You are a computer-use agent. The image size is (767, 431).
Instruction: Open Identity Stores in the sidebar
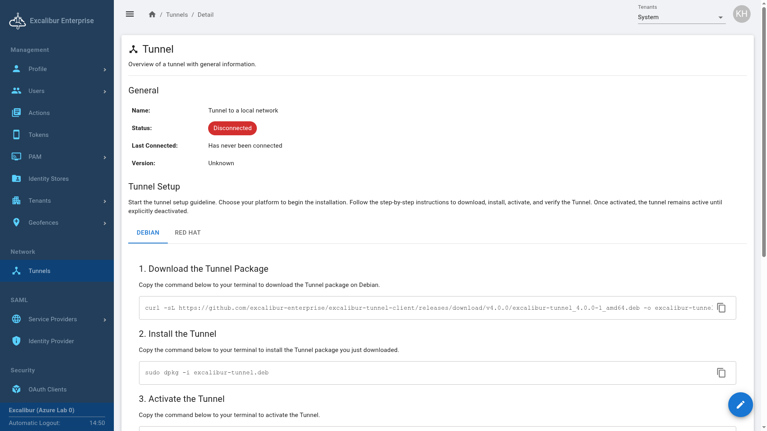point(48,179)
